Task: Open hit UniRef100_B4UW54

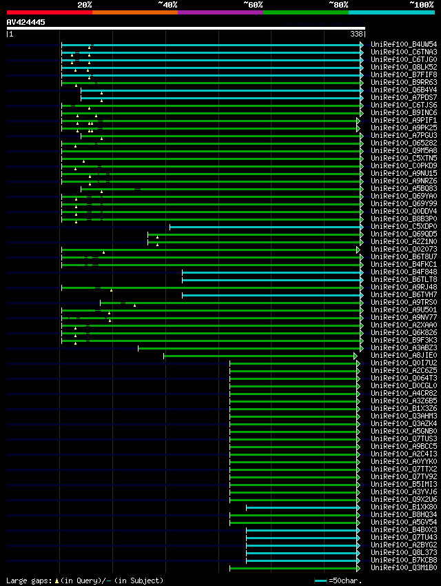Action: coord(404,45)
